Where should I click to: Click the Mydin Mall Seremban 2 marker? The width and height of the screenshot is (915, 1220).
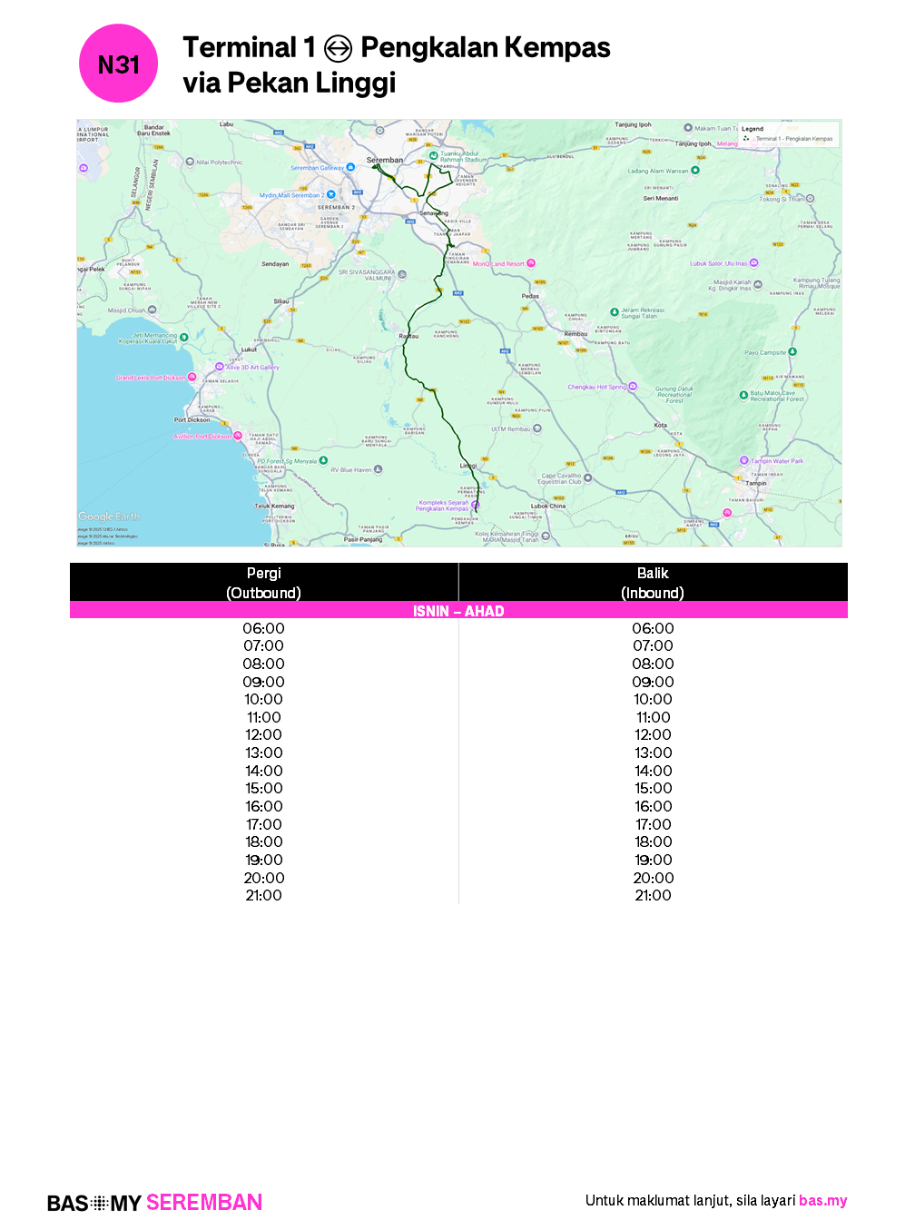[330, 193]
